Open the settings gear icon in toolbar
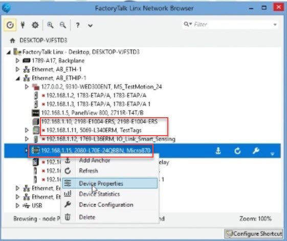Screen dimensions: 287x241 pos(35,25)
